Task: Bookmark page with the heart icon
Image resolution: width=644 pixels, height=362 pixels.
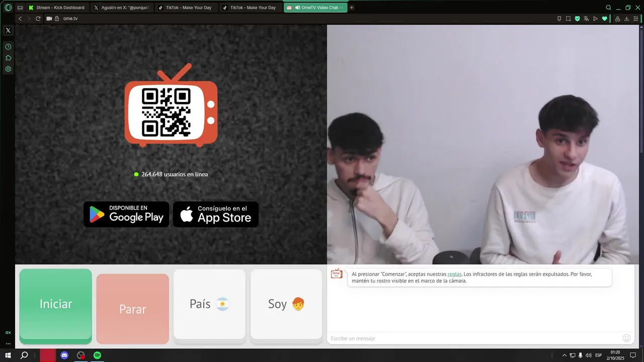Action: [x=604, y=19]
